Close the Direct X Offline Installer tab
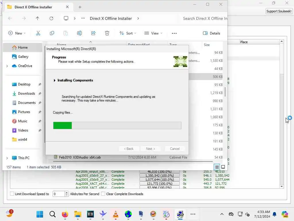 [67, 7]
